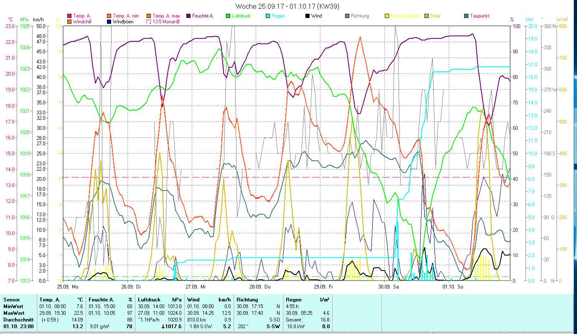The image size is (577, 334).
Task: Click the wind direction '202 °' value
Action: 243,326
